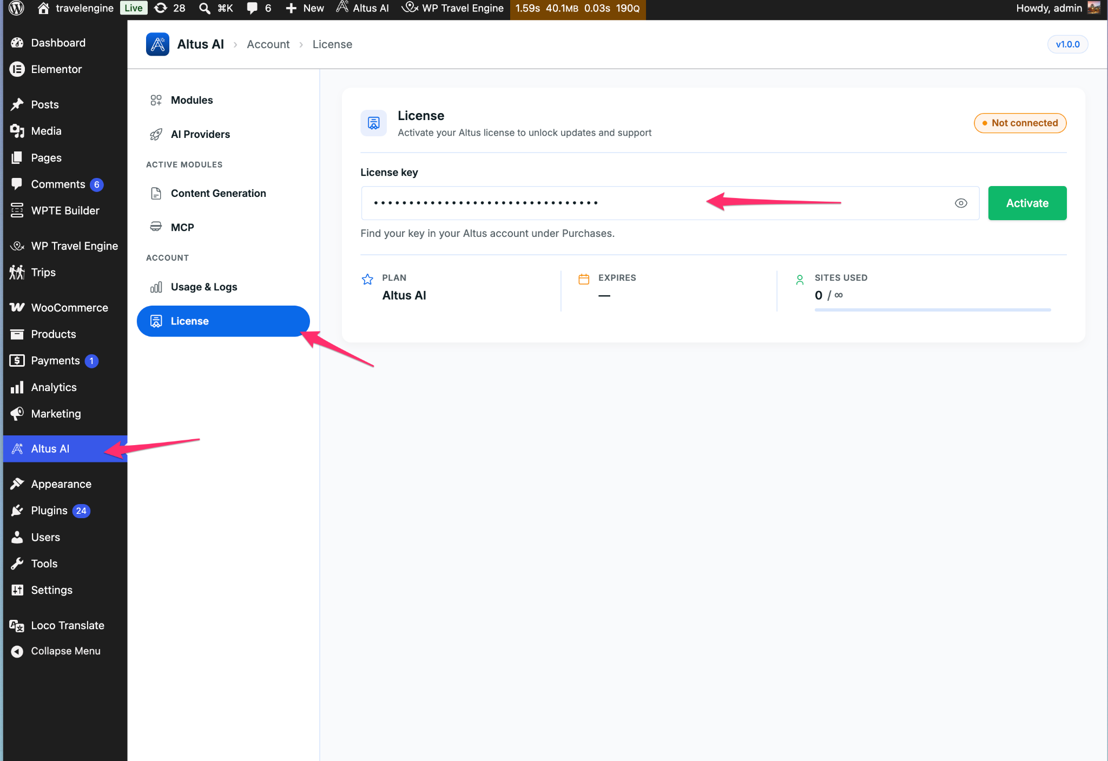1108x761 pixels.
Task: Click the green Activate button
Action: click(x=1027, y=203)
